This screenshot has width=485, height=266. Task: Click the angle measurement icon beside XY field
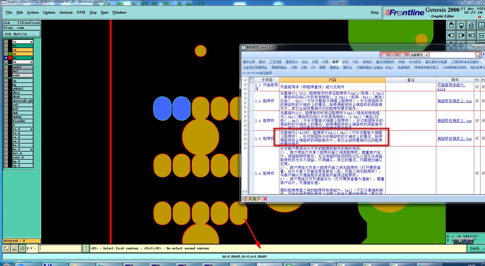pyautogui.click(x=14, y=248)
